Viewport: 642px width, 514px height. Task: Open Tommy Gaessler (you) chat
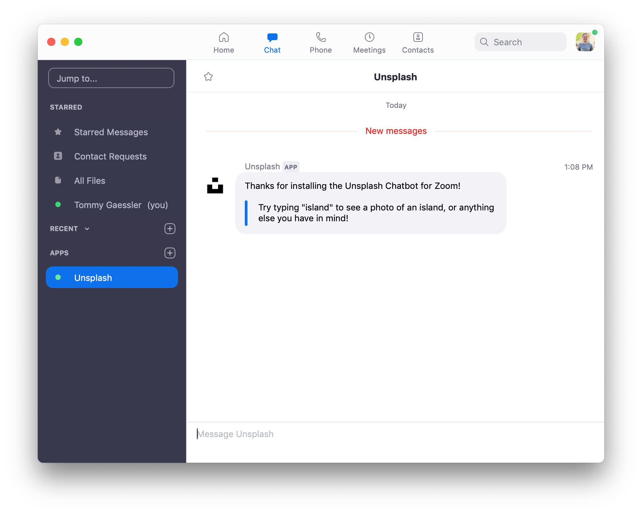(111, 205)
